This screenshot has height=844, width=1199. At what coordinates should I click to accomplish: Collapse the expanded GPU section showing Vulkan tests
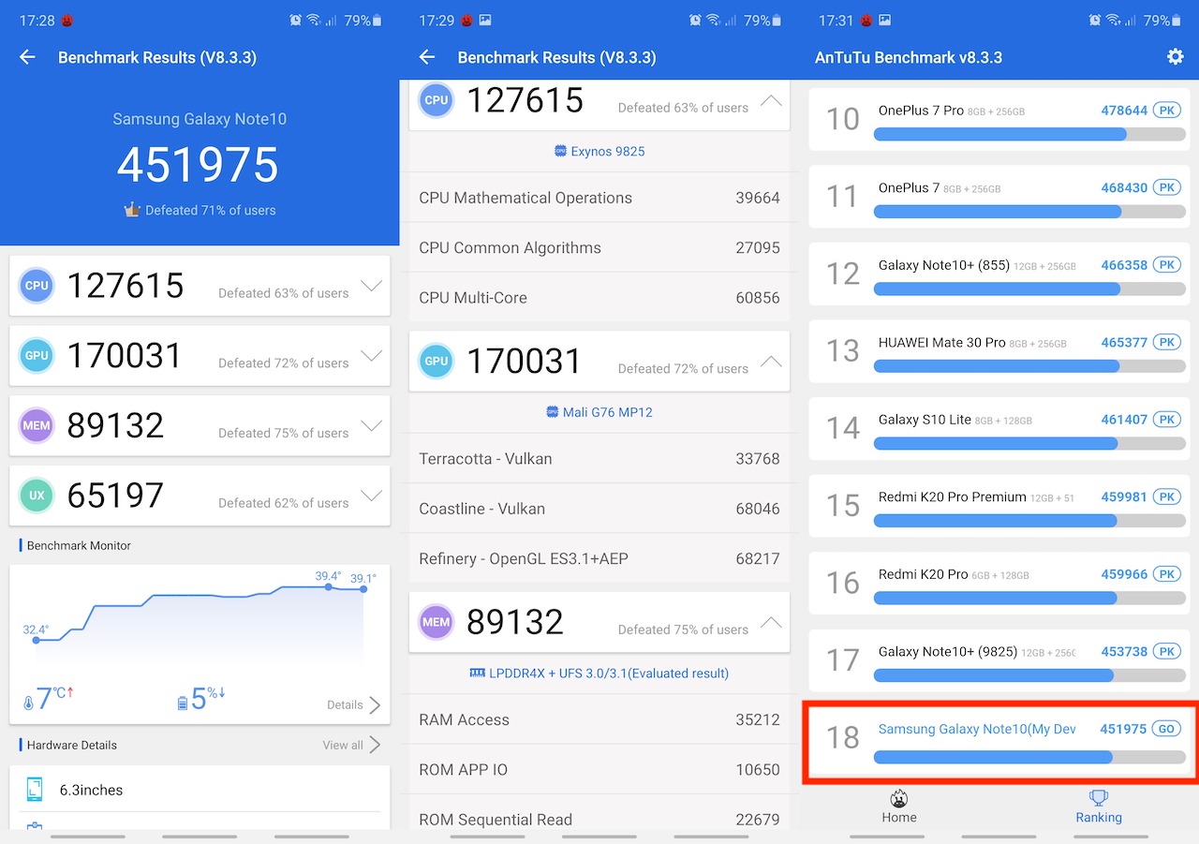tap(770, 361)
